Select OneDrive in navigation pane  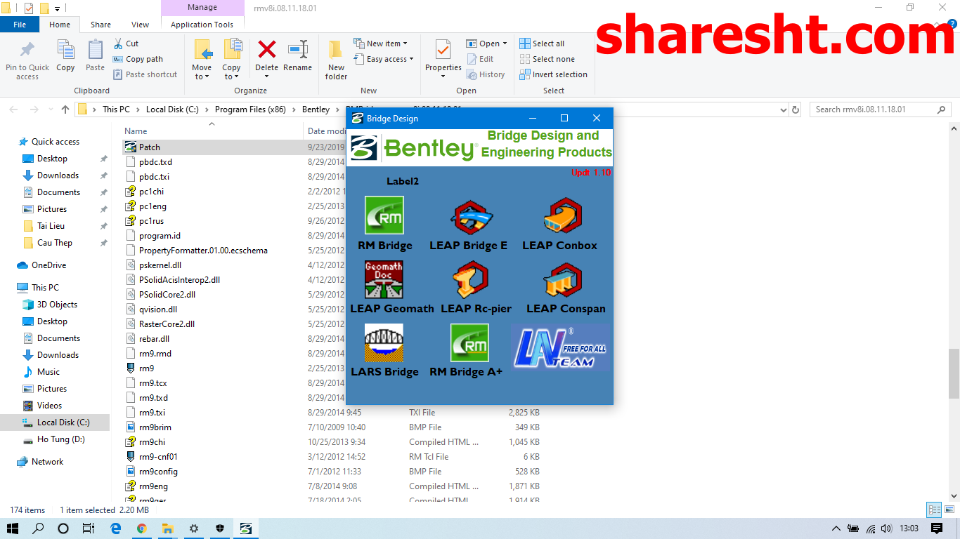[48, 265]
